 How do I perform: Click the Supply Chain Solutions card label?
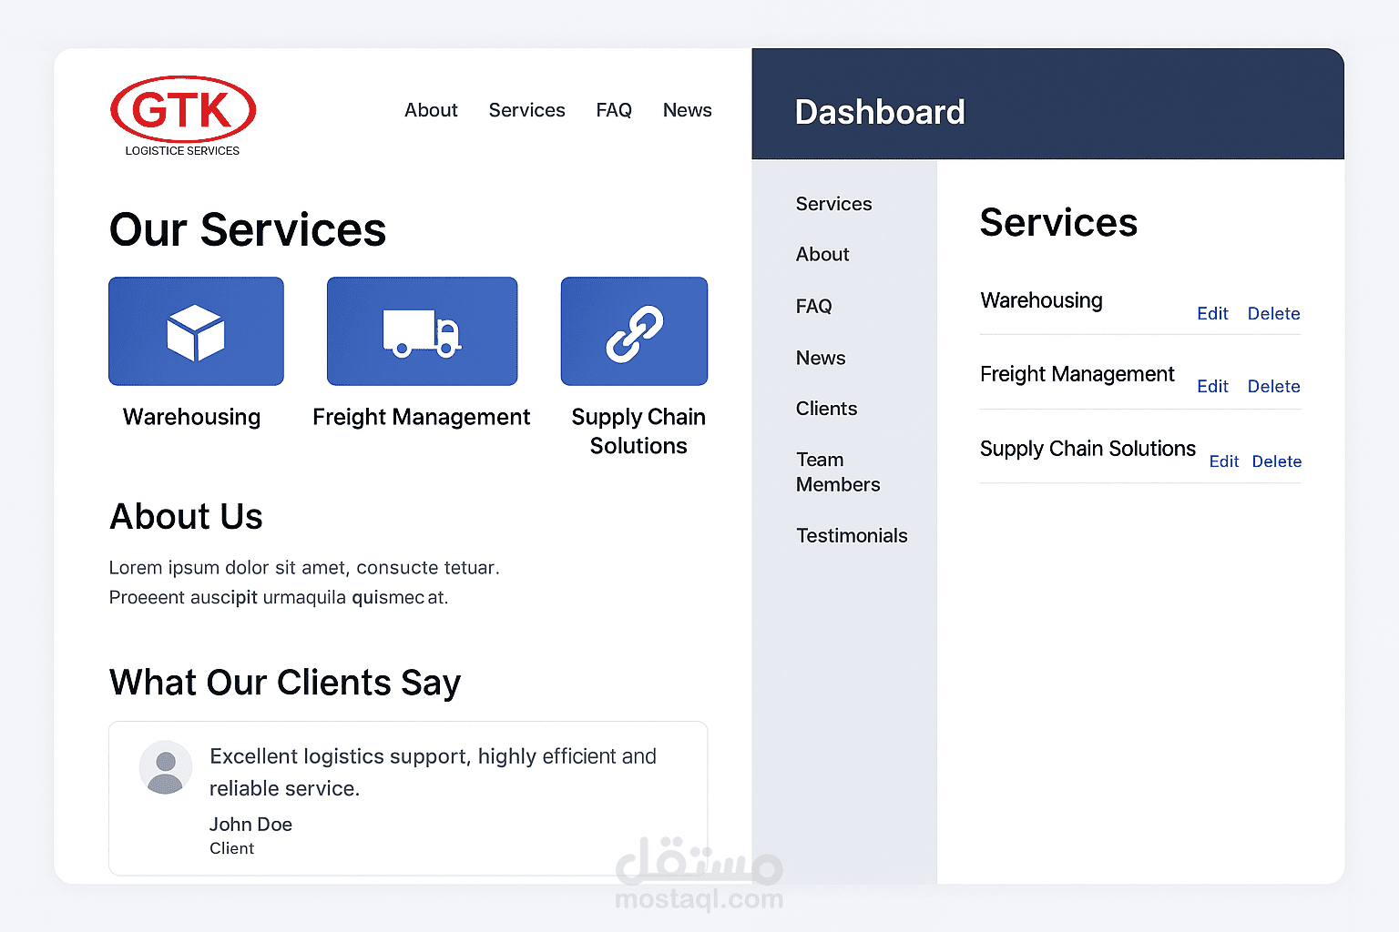[638, 431]
